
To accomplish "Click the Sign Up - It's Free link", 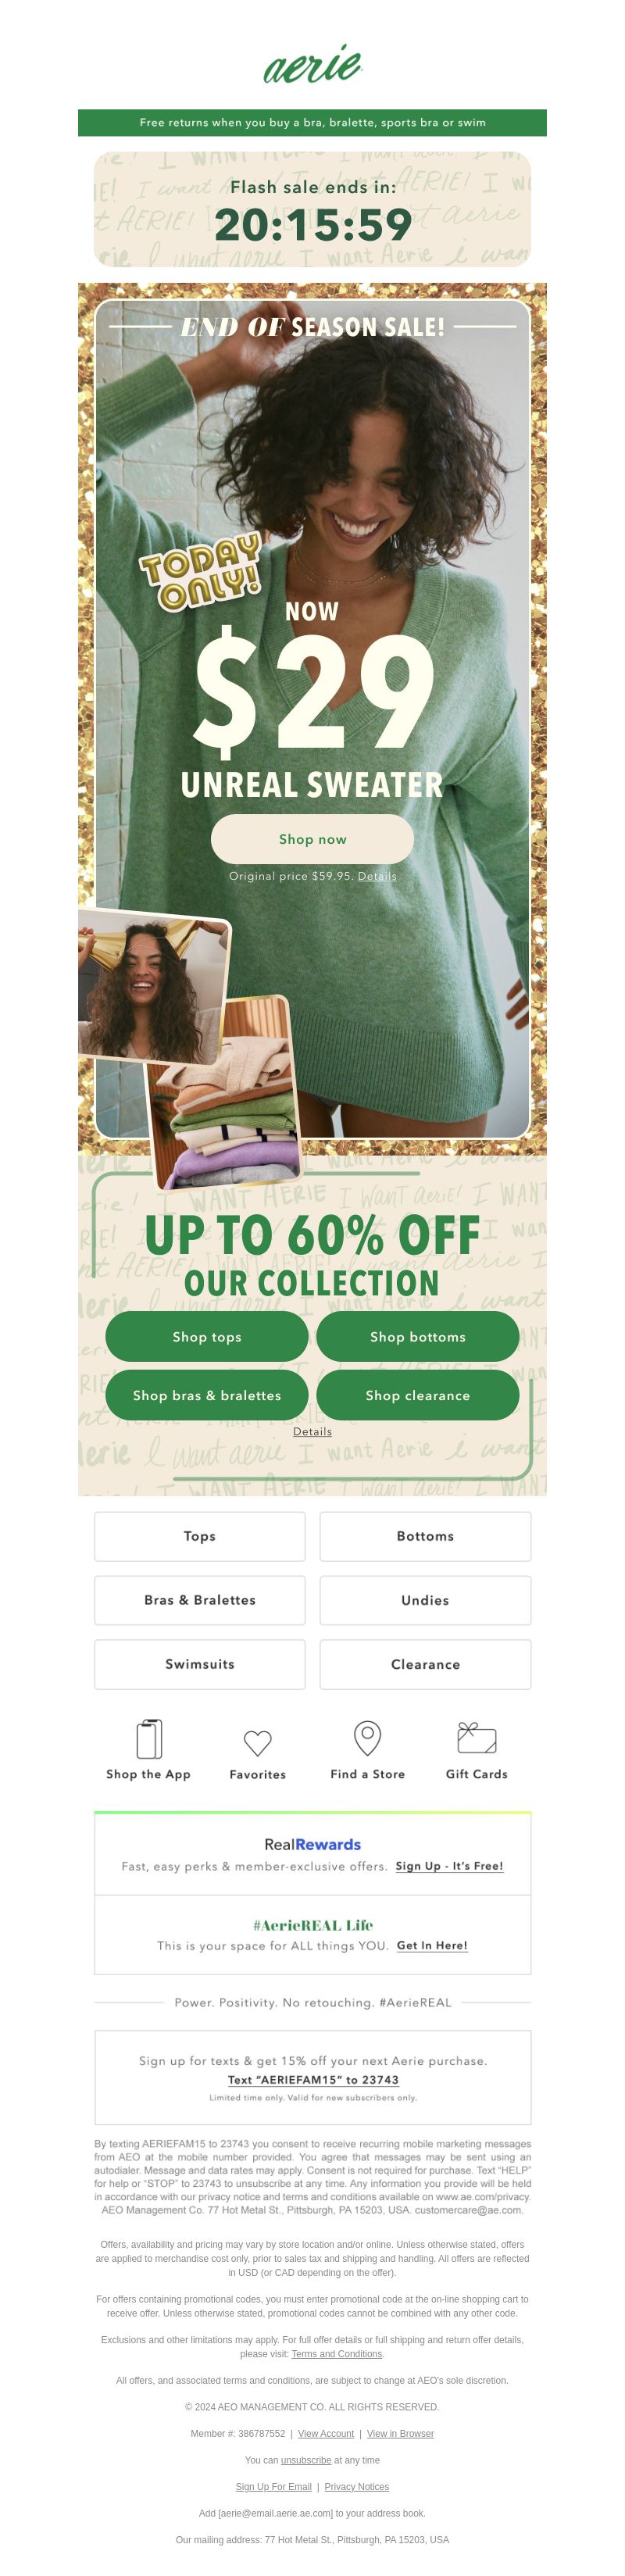I will (x=449, y=1866).
